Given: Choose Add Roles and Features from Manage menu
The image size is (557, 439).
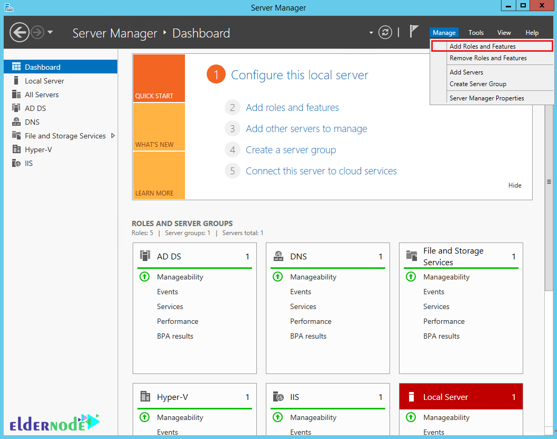Looking at the screenshot, I should (492, 46).
